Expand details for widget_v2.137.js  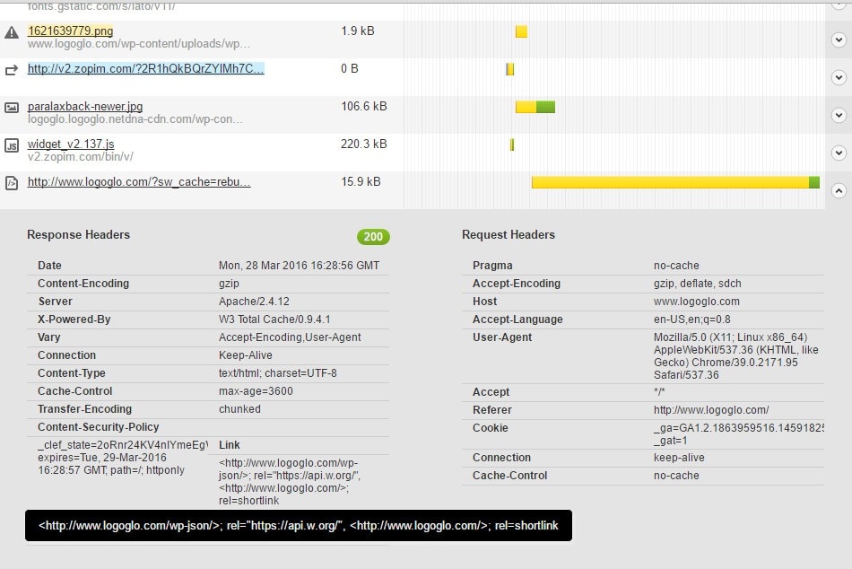coord(839,153)
